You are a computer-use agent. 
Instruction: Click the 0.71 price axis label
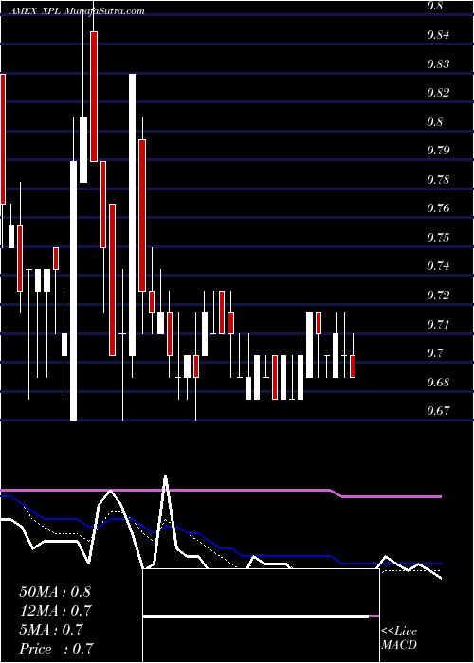438,324
